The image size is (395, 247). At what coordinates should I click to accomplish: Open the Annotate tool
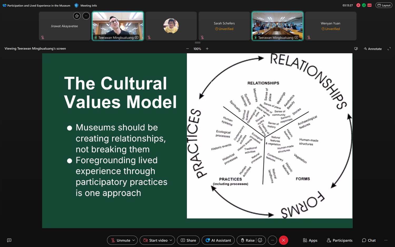(373, 49)
